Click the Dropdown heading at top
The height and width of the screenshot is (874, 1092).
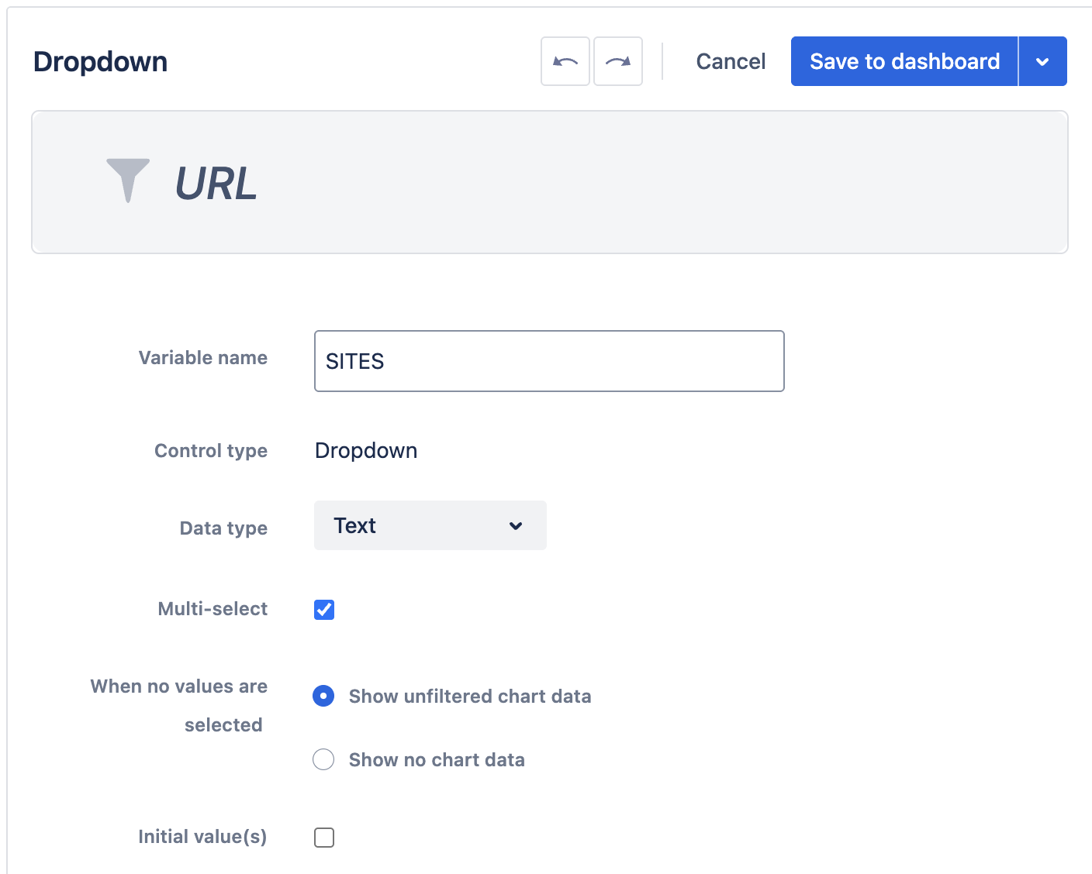tap(101, 61)
